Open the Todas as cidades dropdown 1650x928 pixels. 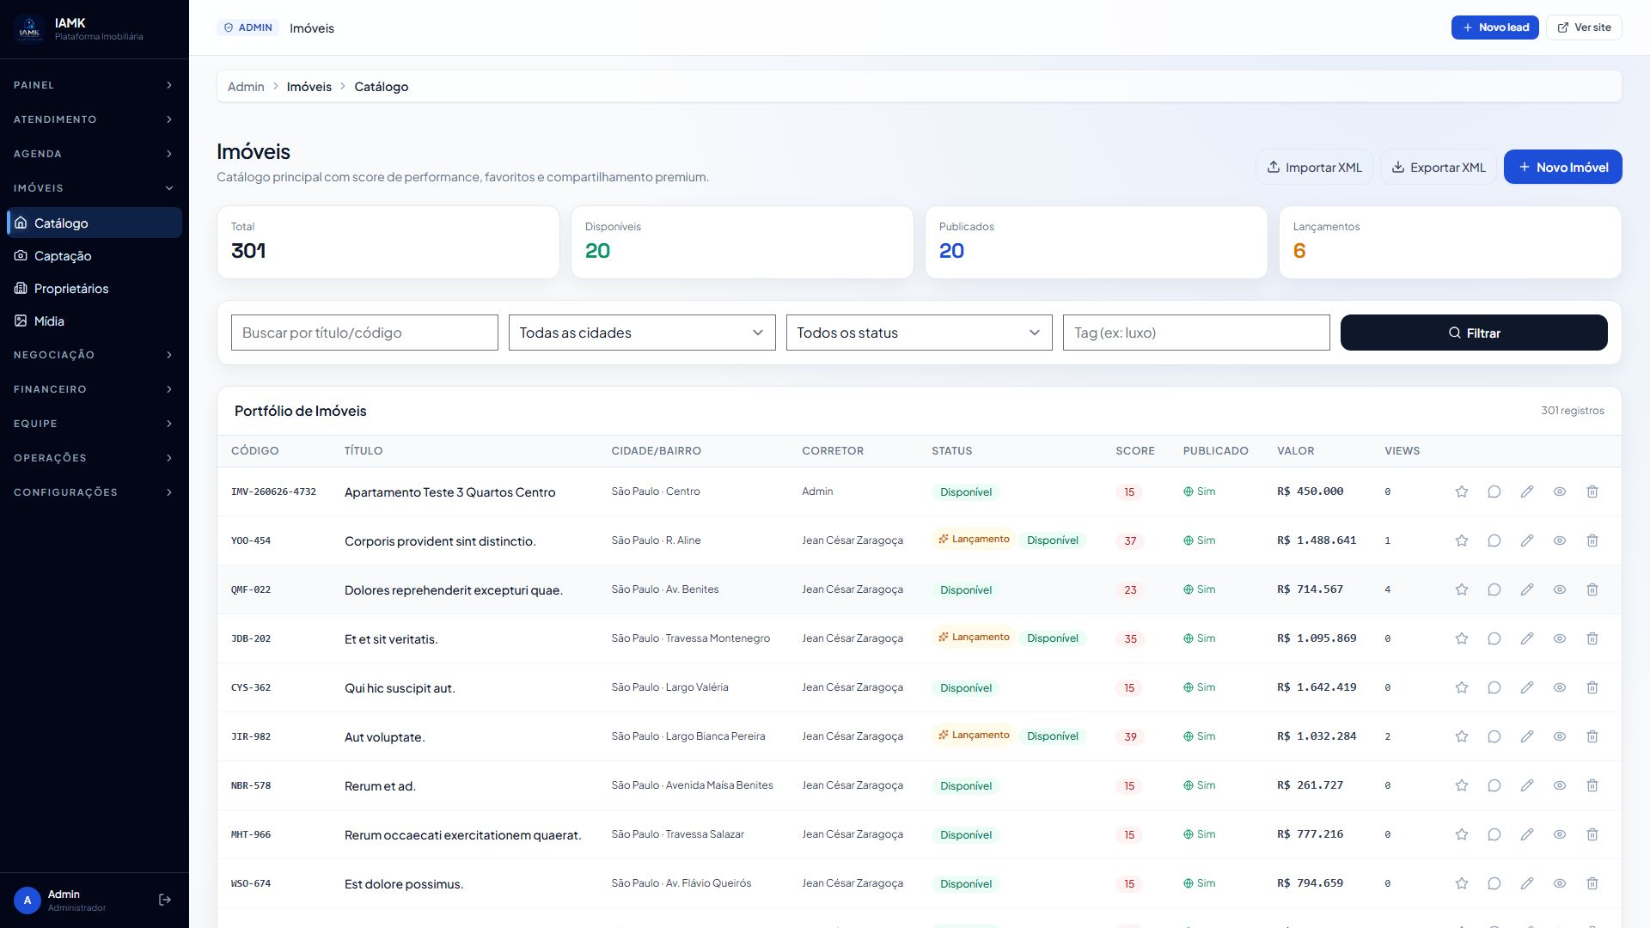(641, 333)
